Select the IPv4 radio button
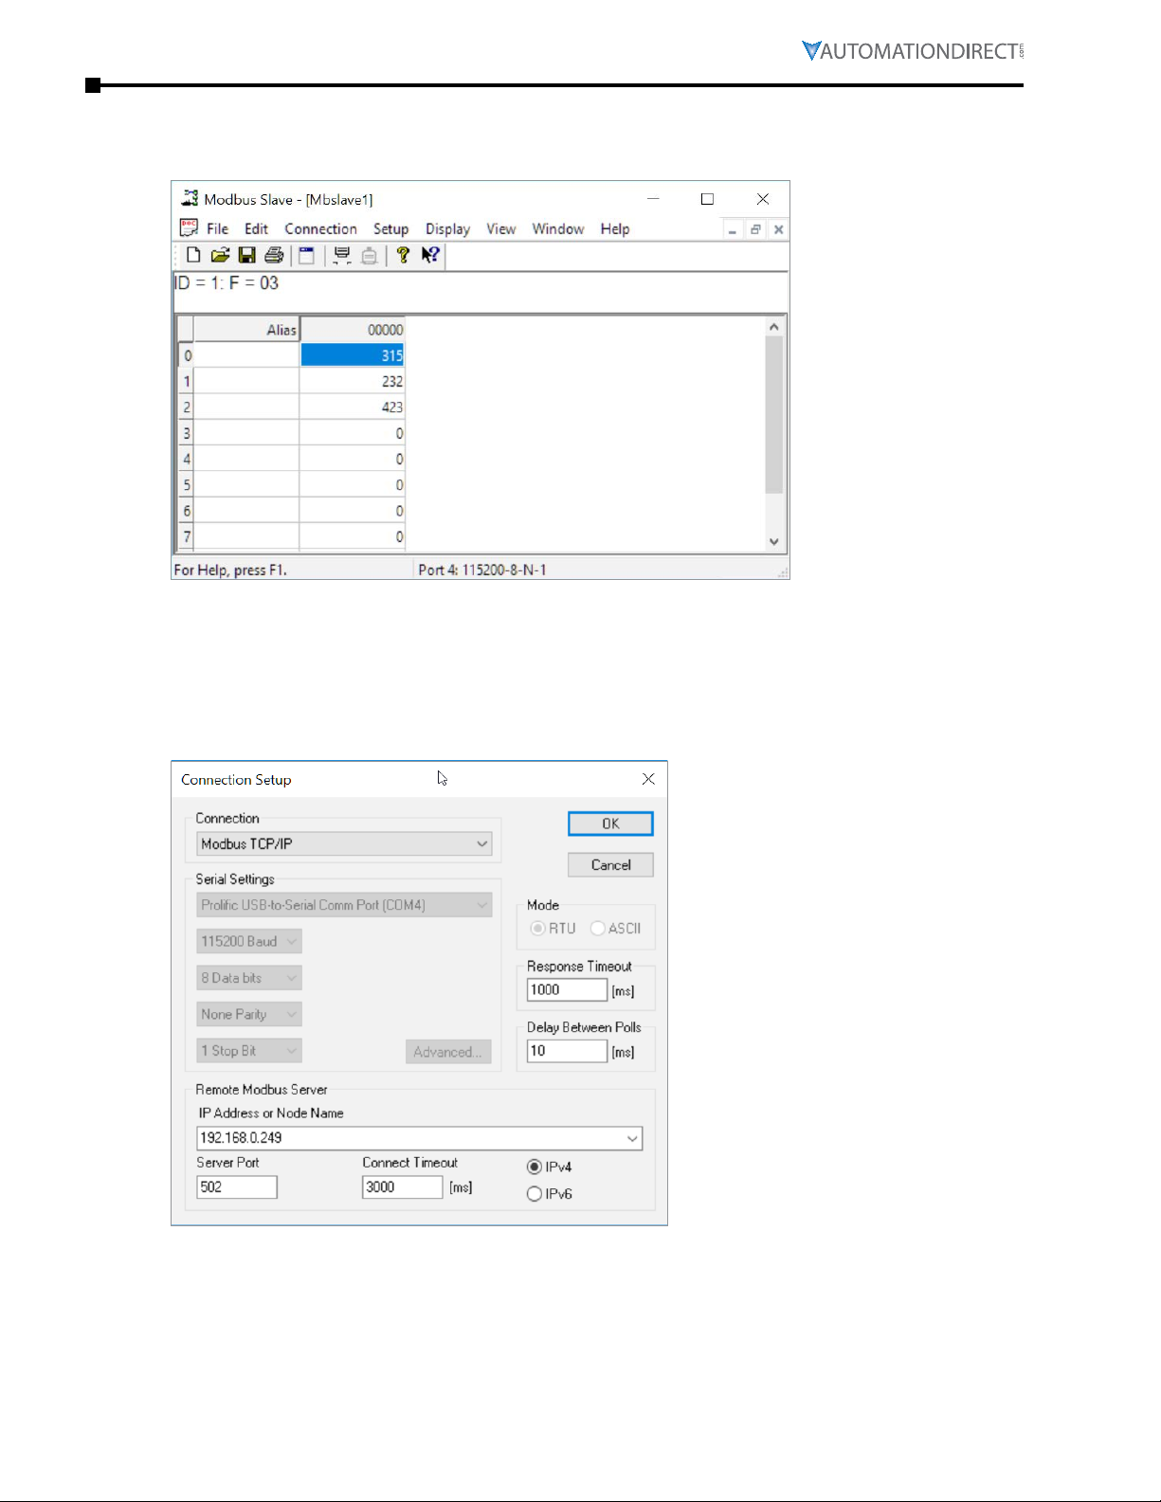This screenshot has height=1502, width=1161. pos(535,1167)
